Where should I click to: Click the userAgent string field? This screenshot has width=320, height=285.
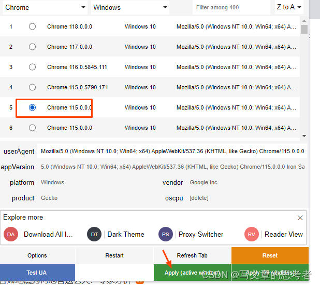click(x=172, y=151)
